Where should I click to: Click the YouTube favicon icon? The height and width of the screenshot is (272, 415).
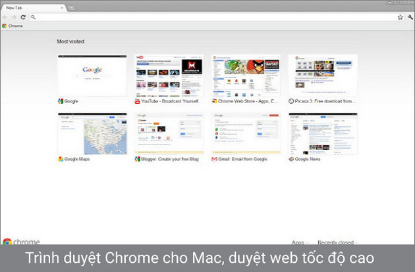tap(138, 101)
